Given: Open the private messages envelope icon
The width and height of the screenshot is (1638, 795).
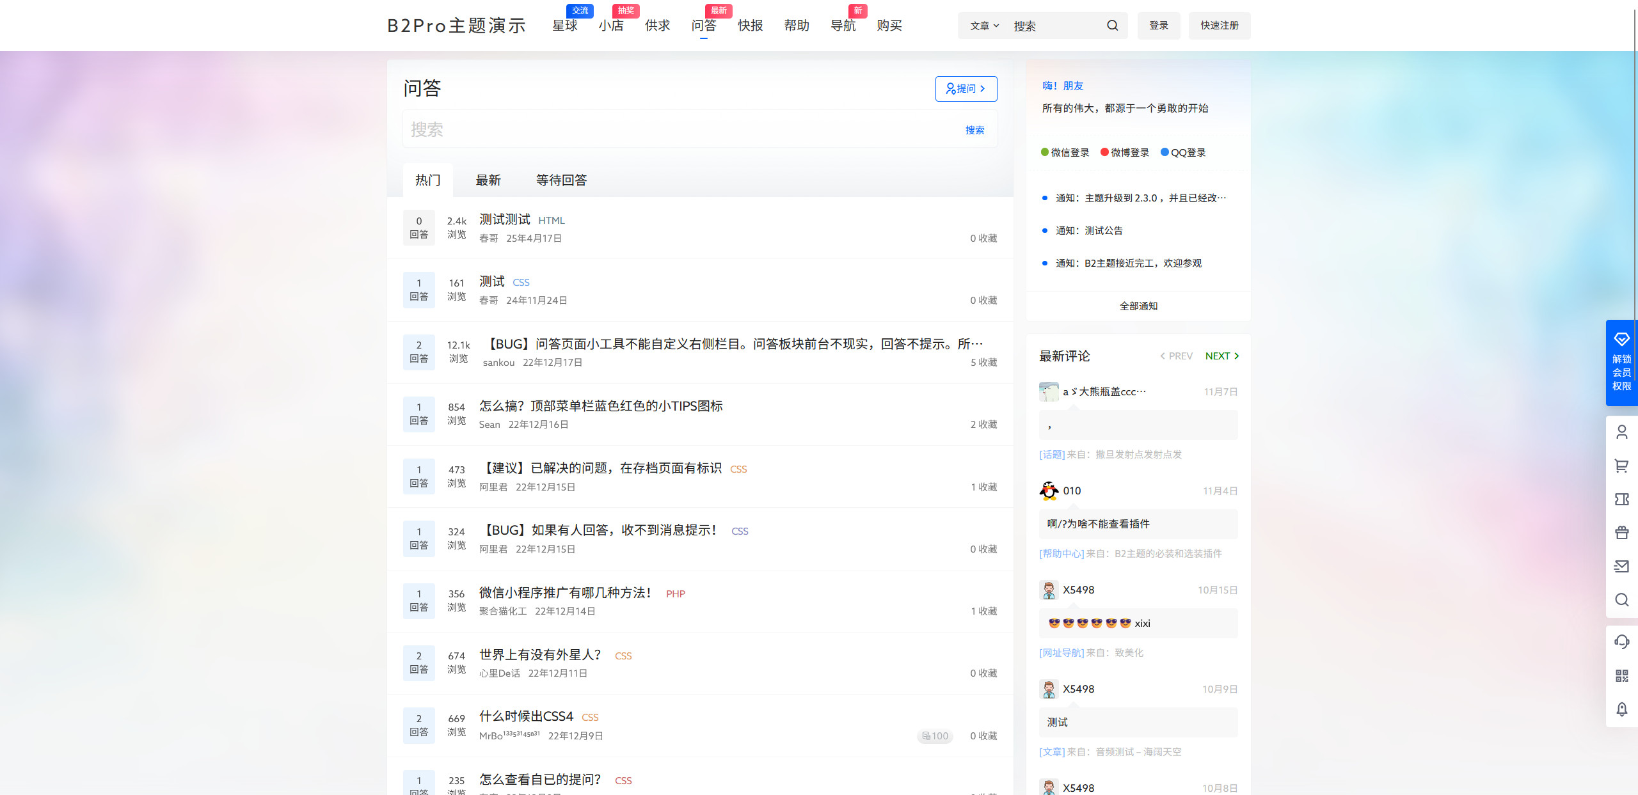Looking at the screenshot, I should 1623,567.
